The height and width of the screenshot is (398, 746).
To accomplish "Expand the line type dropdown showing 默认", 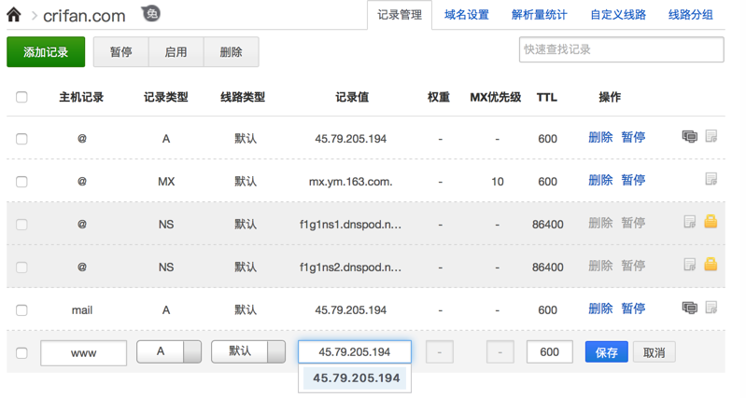I will pyautogui.click(x=248, y=351).
